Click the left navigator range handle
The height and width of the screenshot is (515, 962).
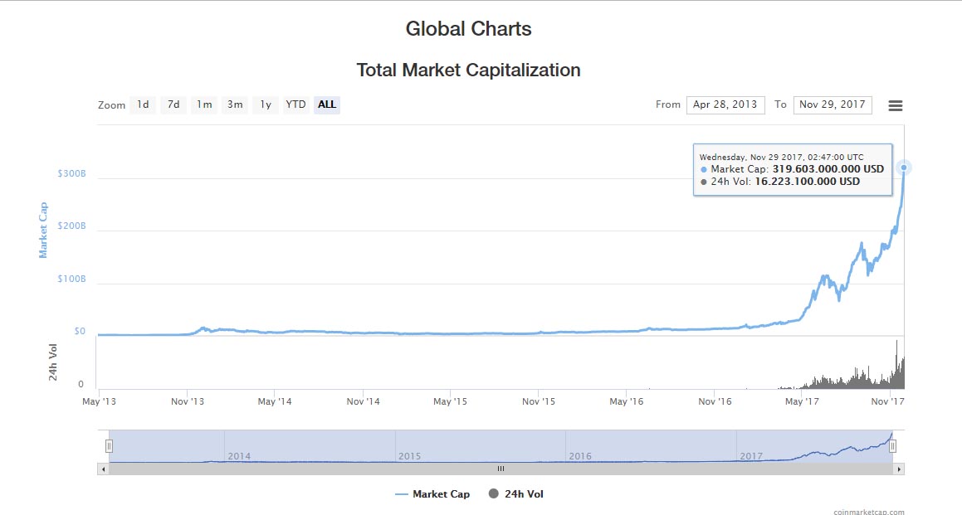click(x=108, y=445)
